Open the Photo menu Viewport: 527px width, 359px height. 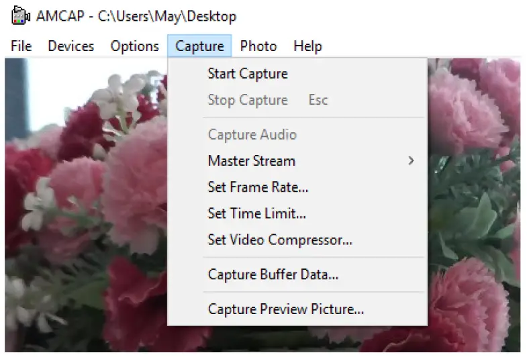258,46
